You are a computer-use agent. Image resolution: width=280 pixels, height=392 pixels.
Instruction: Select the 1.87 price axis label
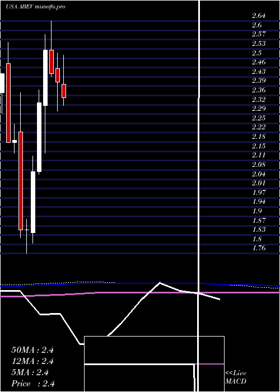[259, 221]
